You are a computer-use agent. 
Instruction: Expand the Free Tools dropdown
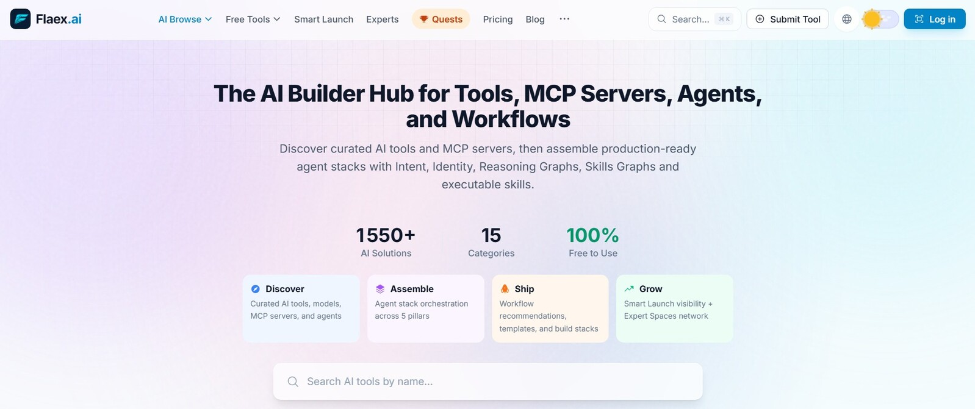pos(253,19)
